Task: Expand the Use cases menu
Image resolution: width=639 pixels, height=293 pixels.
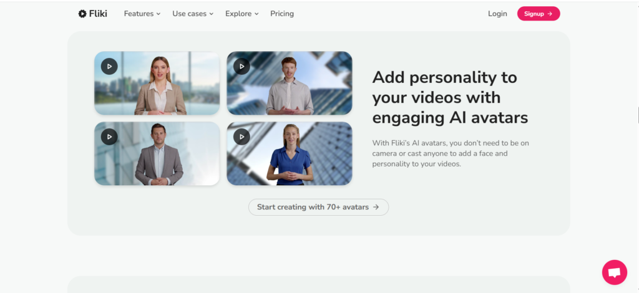Action: 193,14
